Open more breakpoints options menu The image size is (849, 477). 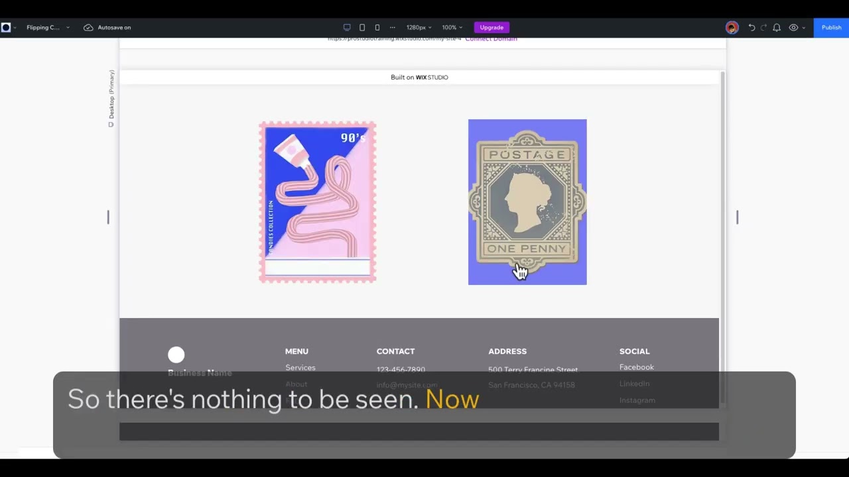(392, 27)
